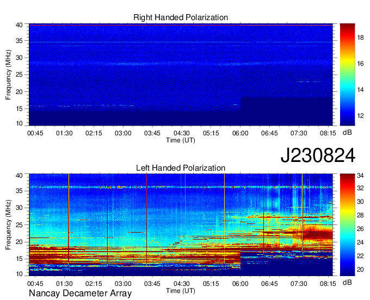370x300 pixels.
Task: Click 15 MHz tick on left-handed frequency axis
Action: [x=19, y=259]
